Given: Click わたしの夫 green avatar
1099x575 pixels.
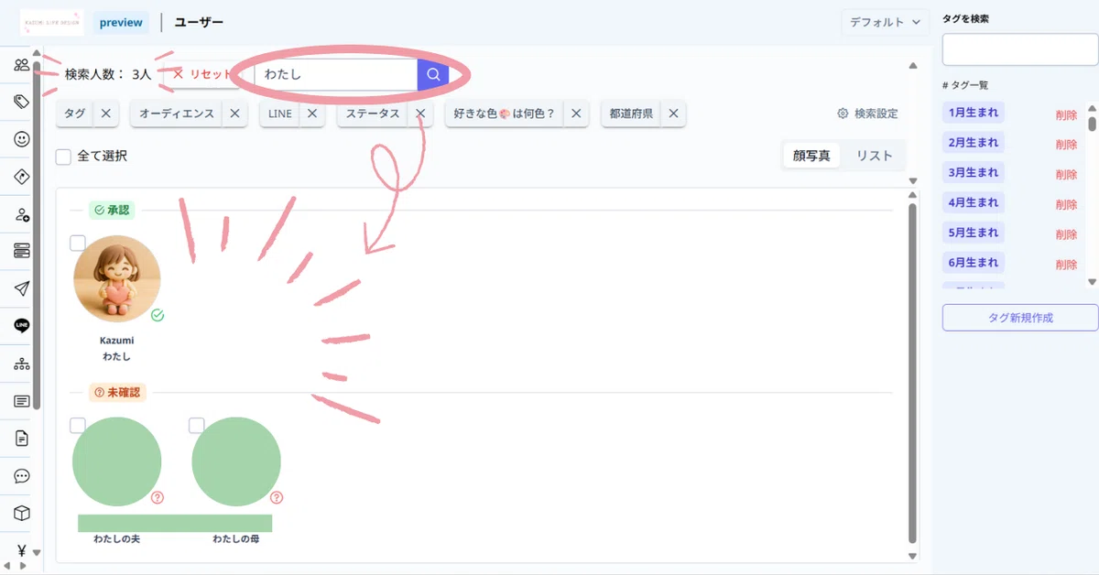Looking at the screenshot, I should click(x=117, y=461).
